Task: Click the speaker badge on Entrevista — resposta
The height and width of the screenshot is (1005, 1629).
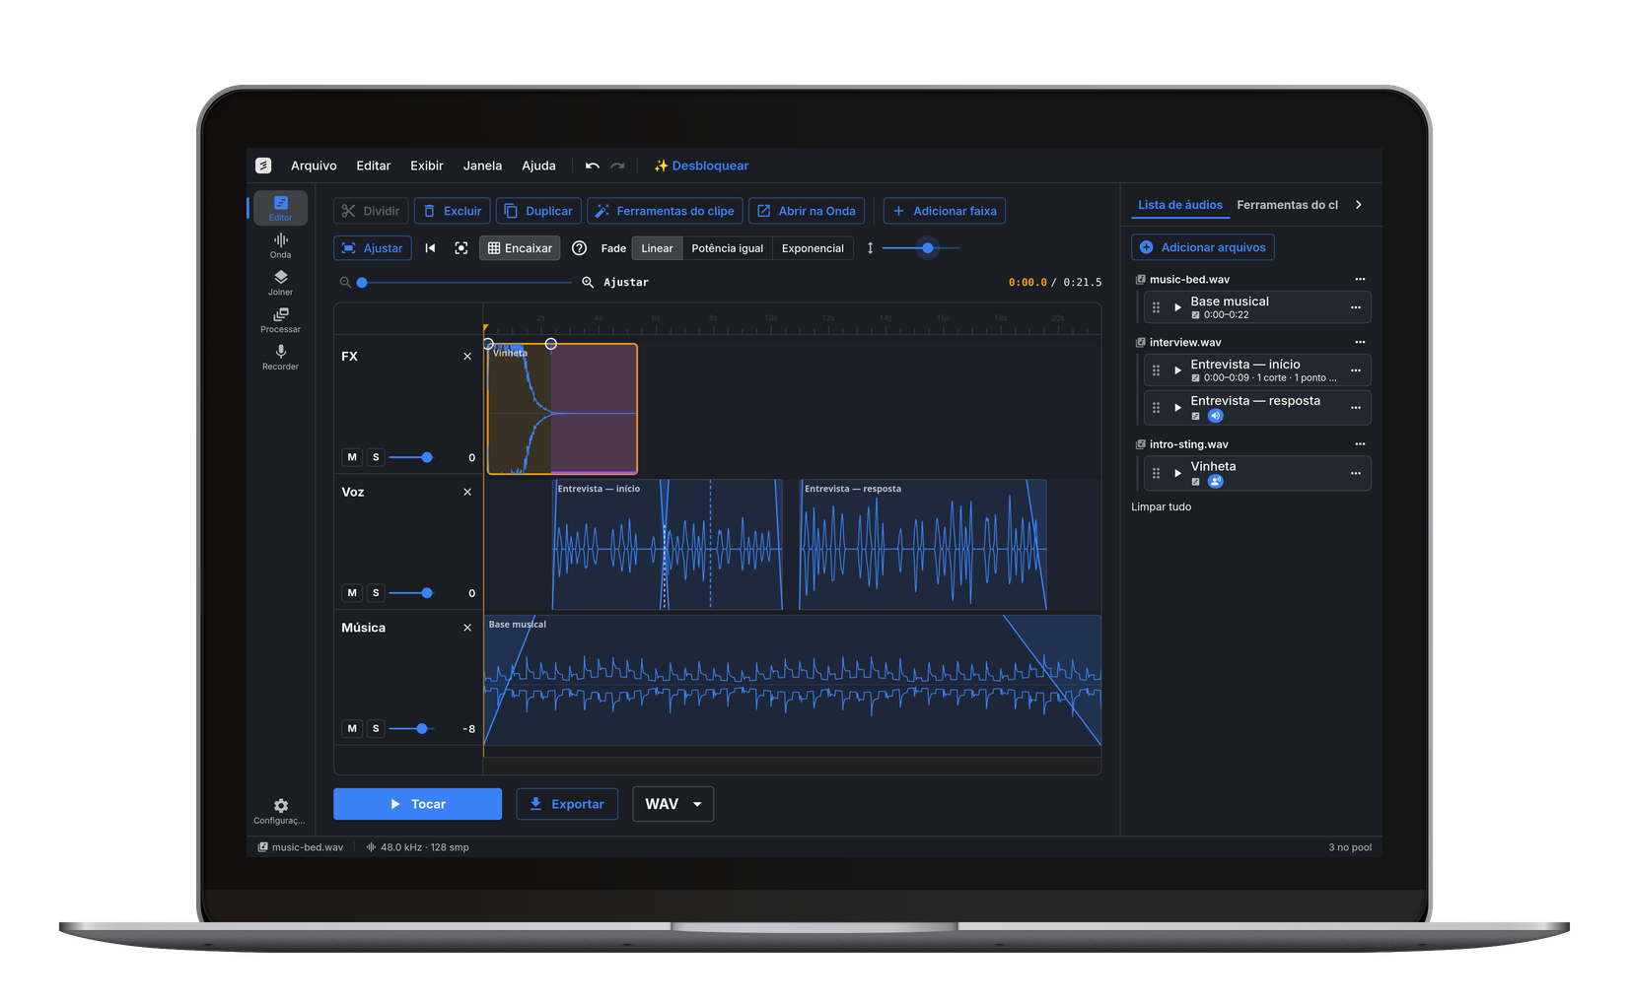Action: tap(1216, 416)
